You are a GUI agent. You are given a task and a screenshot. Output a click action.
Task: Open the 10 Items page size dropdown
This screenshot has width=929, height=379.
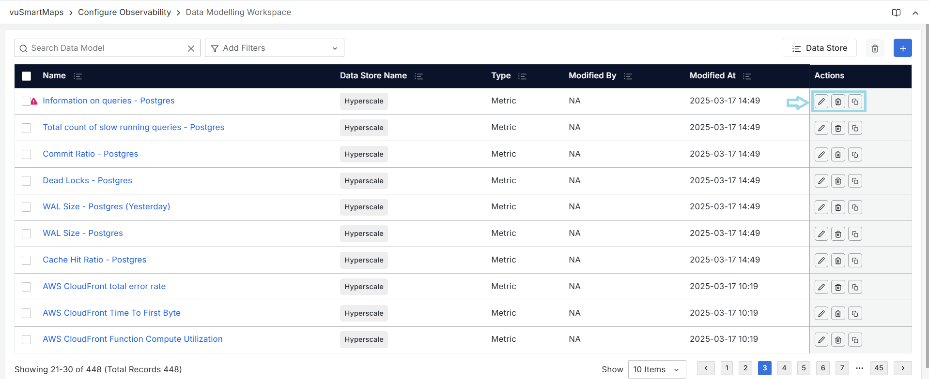click(x=656, y=369)
